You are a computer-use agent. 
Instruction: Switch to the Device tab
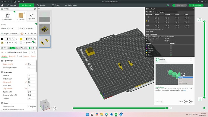point(41,5)
